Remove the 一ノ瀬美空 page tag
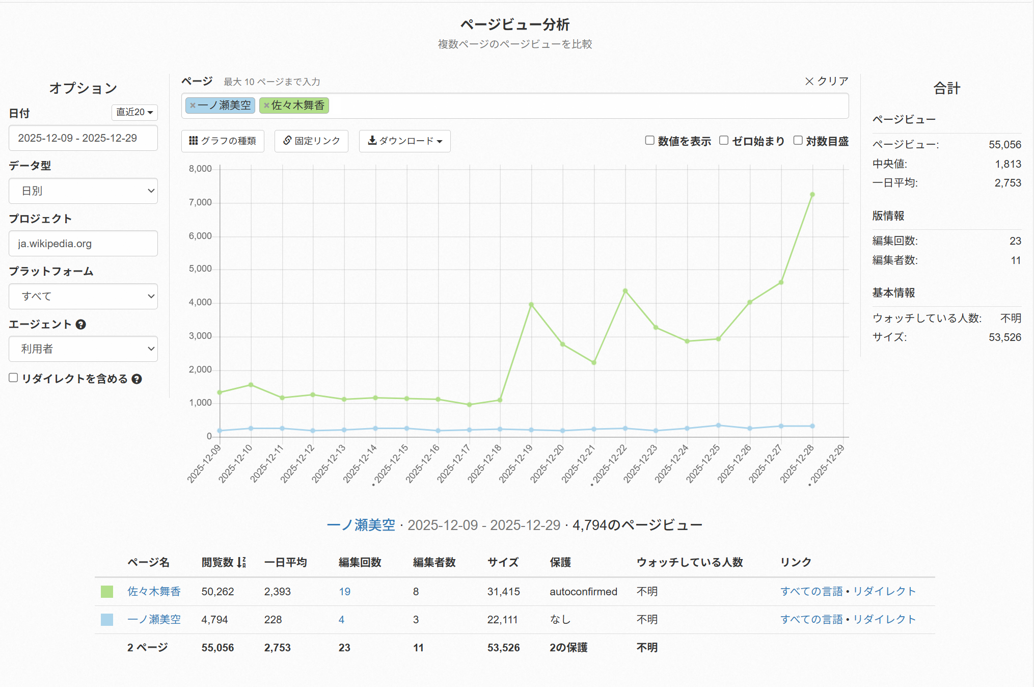The height and width of the screenshot is (687, 1034). tap(193, 105)
